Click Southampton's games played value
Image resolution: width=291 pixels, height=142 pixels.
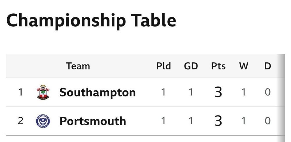tap(164, 92)
